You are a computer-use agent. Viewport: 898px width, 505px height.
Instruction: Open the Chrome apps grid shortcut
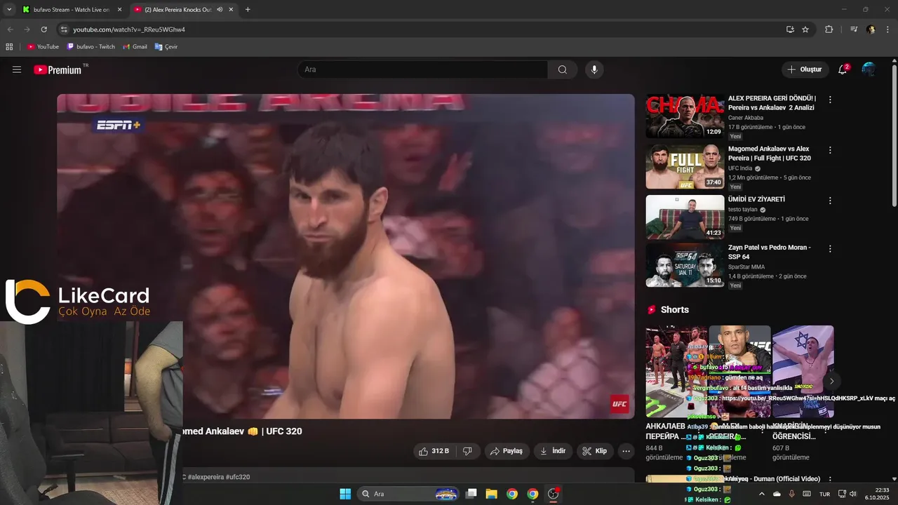click(9, 47)
